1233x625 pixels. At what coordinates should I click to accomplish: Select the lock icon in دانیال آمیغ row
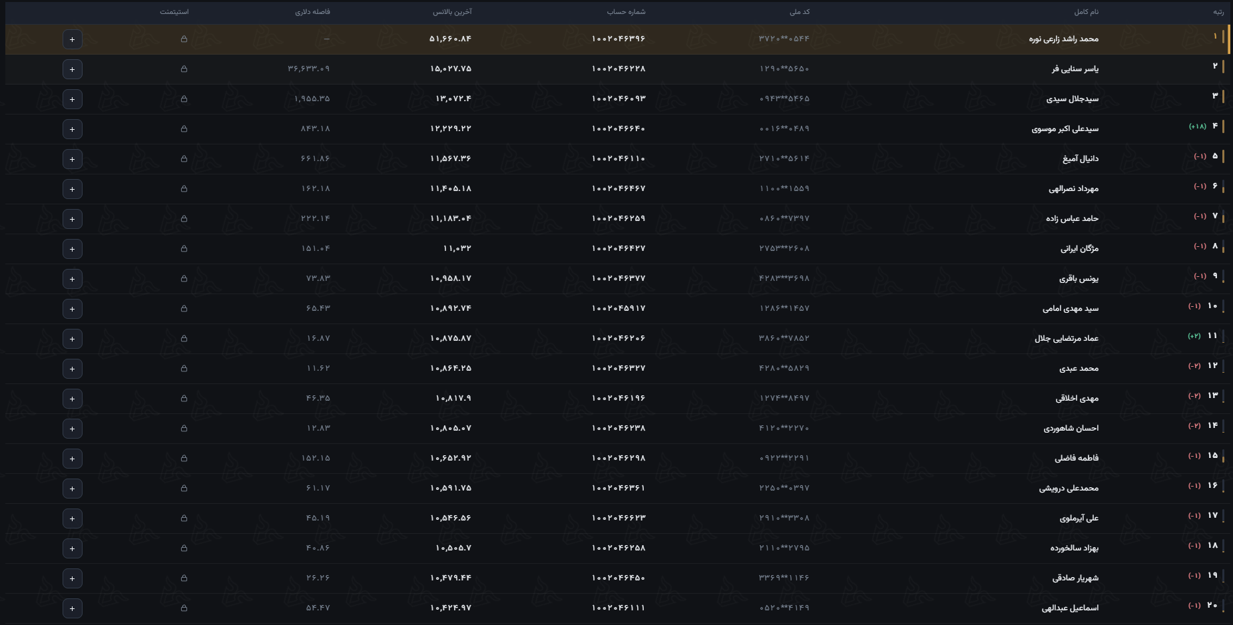(x=184, y=159)
